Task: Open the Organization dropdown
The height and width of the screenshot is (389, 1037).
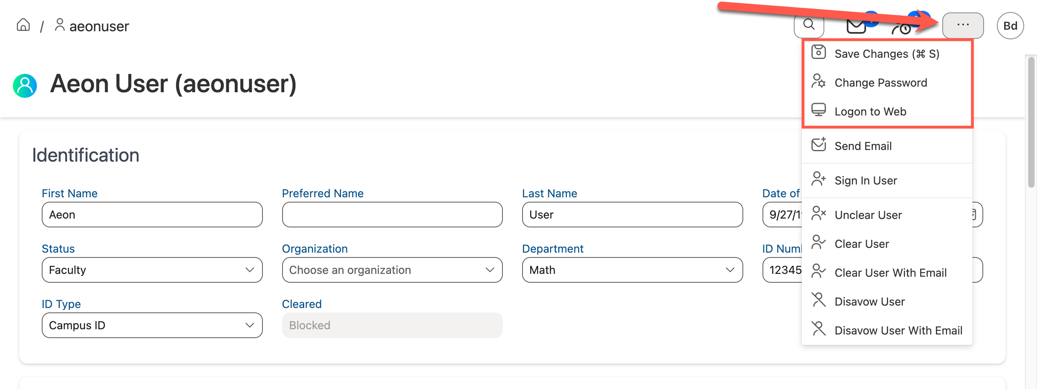Action: tap(392, 270)
